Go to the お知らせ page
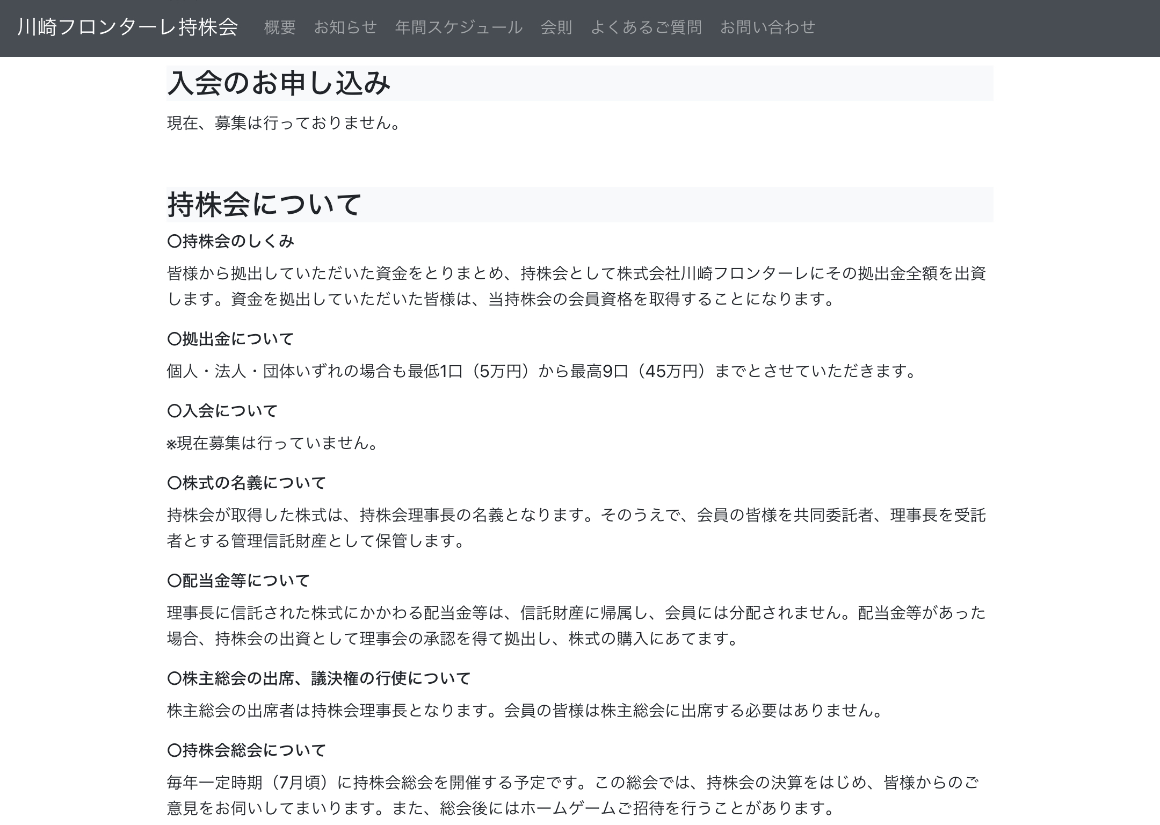This screenshot has width=1160, height=825. 345,27
